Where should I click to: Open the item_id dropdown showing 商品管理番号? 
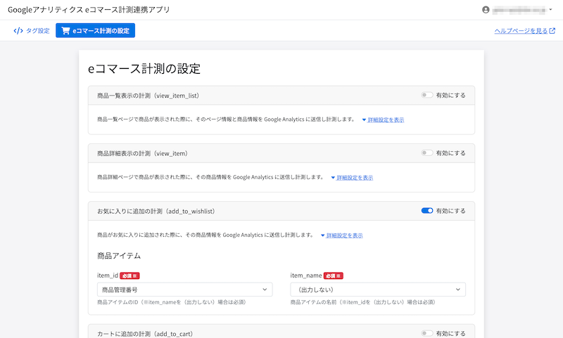[x=184, y=289]
